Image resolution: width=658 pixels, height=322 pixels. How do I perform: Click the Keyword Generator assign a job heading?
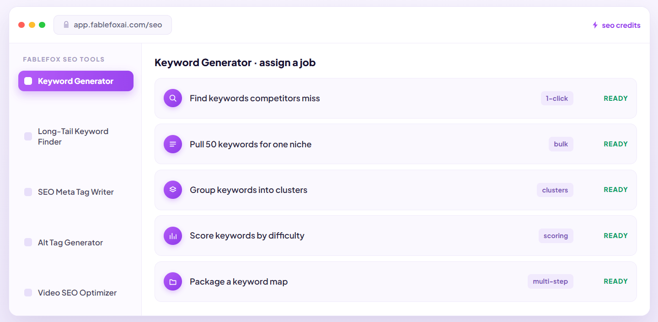tap(235, 62)
